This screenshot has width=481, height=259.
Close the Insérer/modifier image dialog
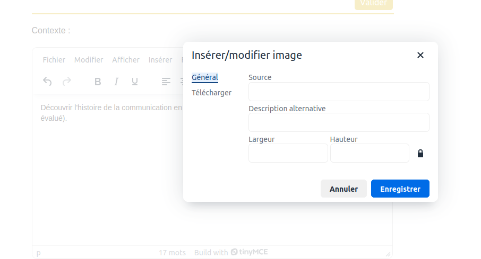(420, 55)
